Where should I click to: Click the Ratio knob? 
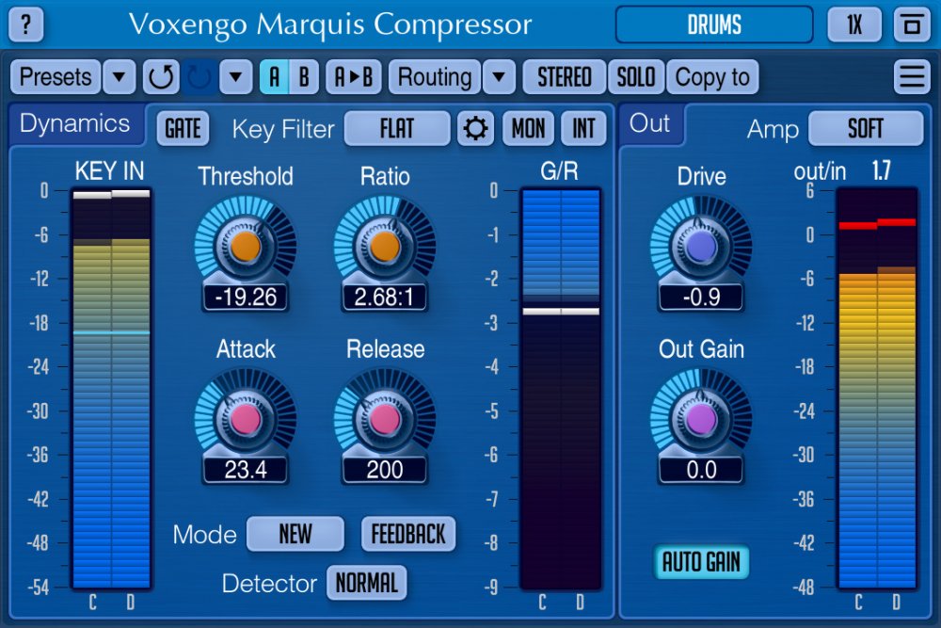385,247
